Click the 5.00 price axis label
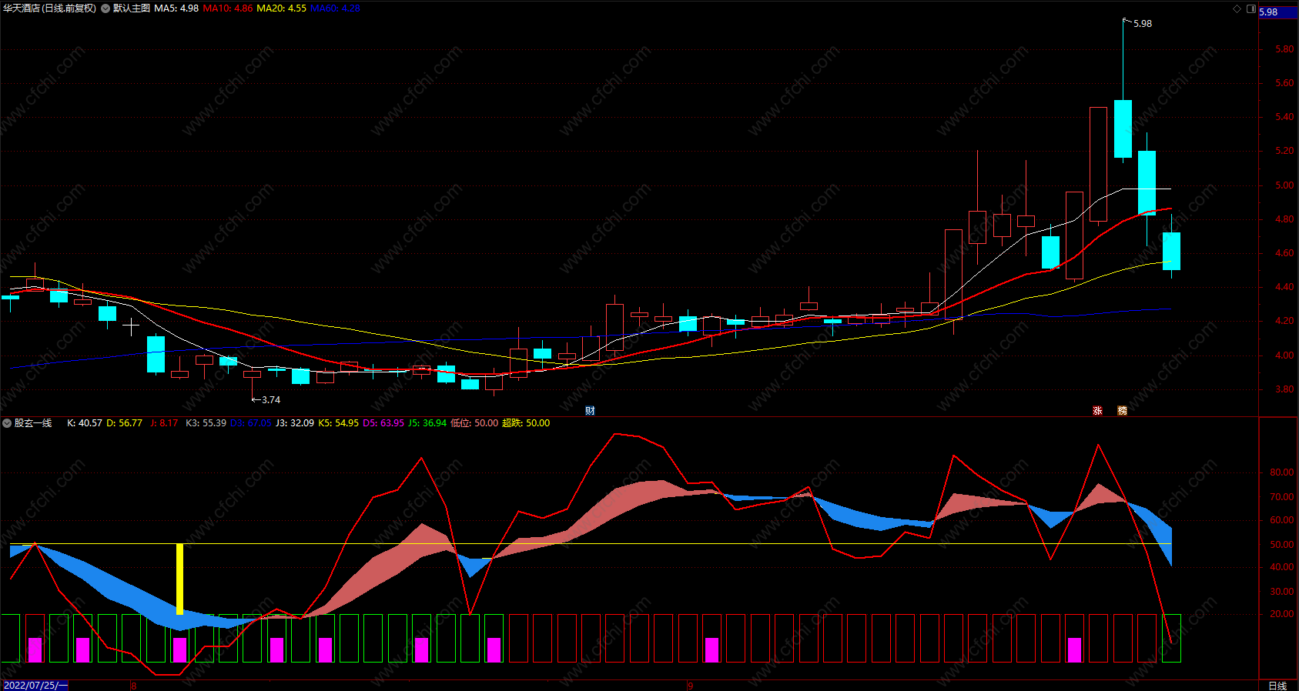The width and height of the screenshot is (1299, 691). coord(1284,185)
